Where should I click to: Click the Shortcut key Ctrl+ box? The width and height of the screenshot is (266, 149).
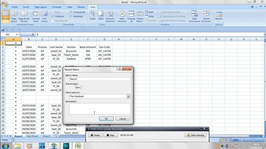(x=83, y=87)
